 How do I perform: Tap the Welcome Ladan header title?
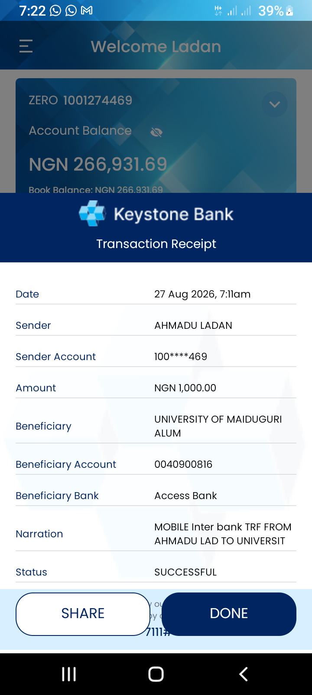[156, 46]
